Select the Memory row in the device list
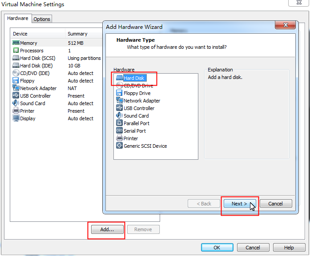Viewport: 310px width, 256px height. 28,43
